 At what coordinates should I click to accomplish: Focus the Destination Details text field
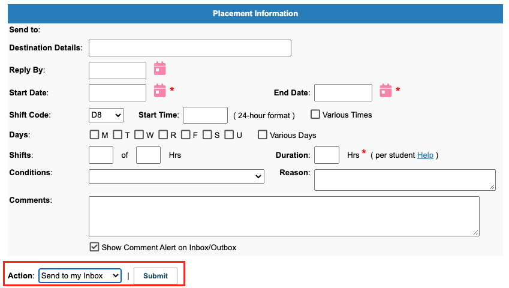(x=190, y=48)
